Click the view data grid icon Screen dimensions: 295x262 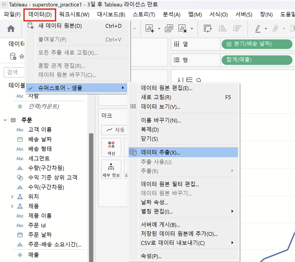point(133,106)
